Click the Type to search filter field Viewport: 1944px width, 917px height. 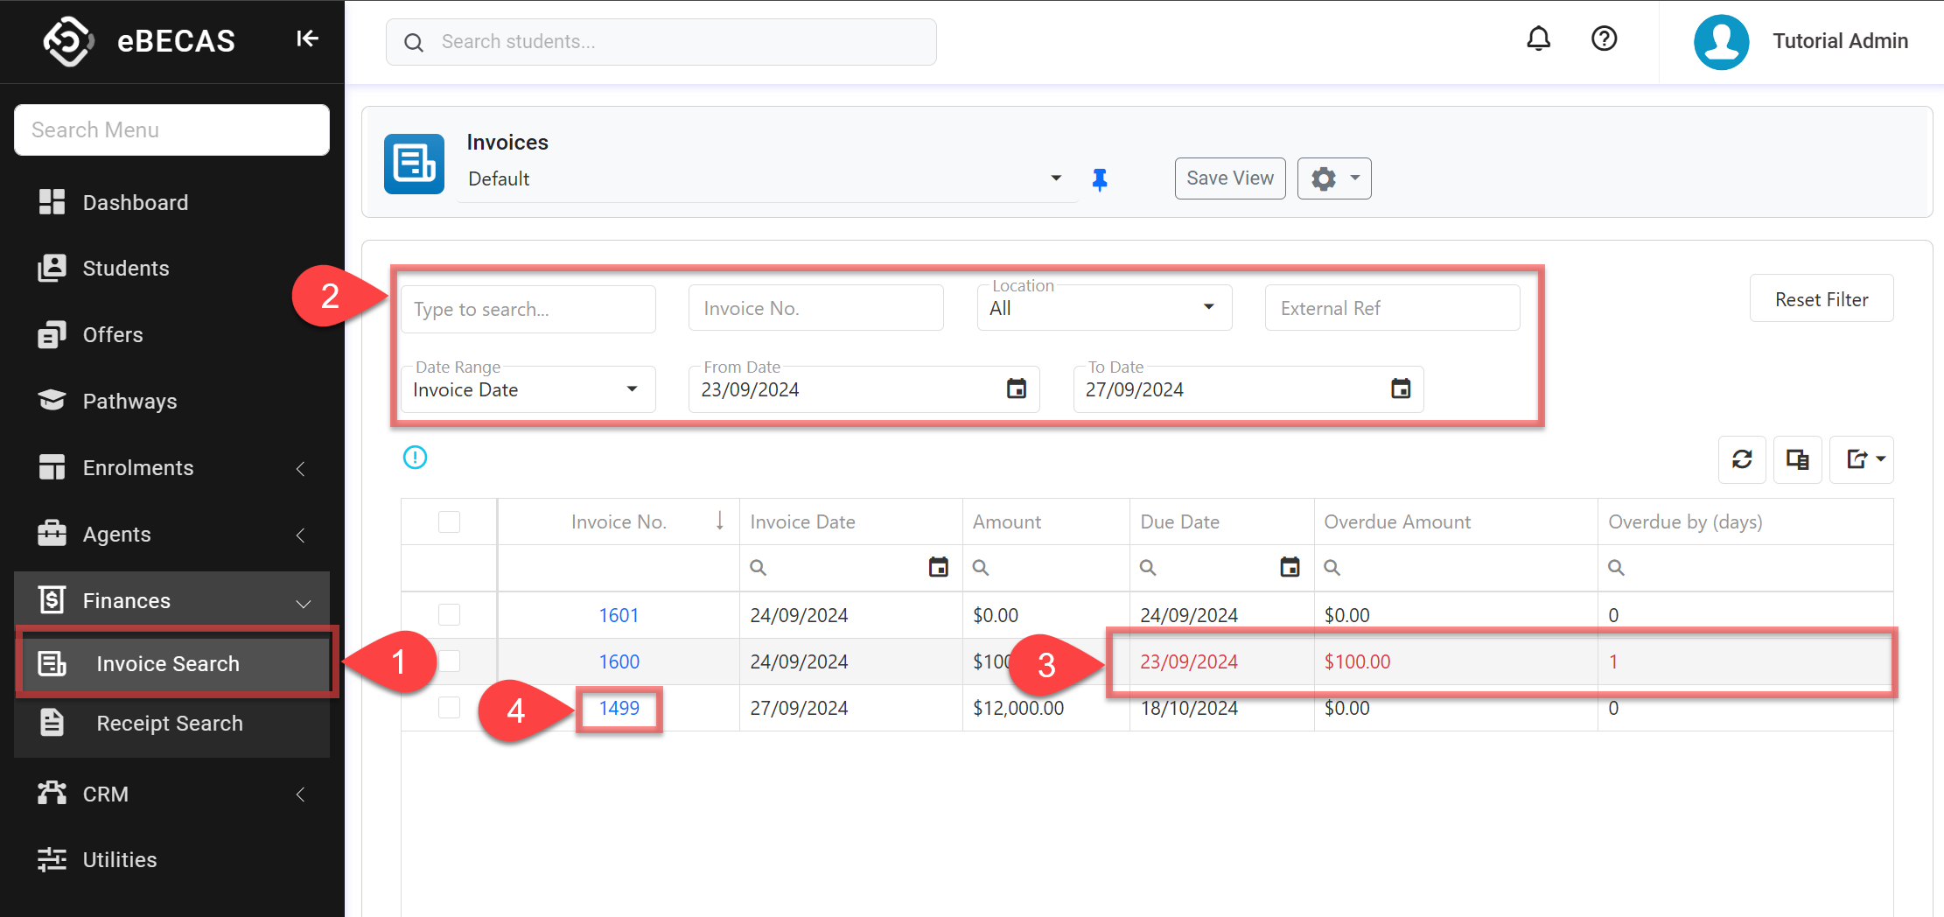[x=528, y=309]
